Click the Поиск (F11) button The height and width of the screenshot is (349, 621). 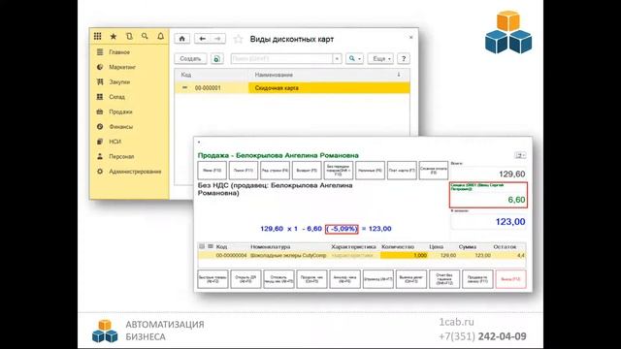244,171
